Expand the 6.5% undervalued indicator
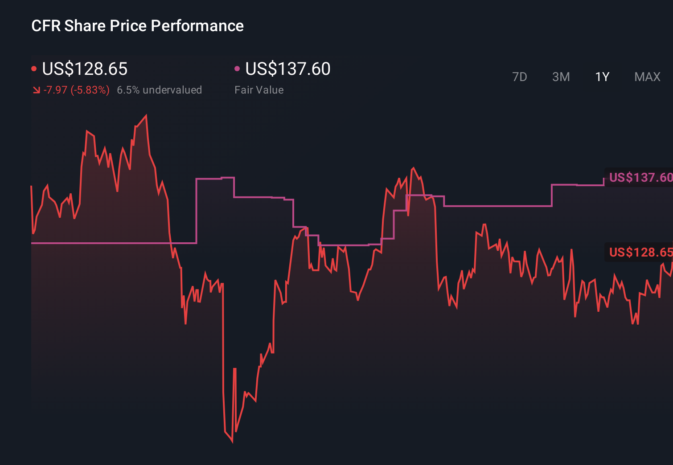 160,90
